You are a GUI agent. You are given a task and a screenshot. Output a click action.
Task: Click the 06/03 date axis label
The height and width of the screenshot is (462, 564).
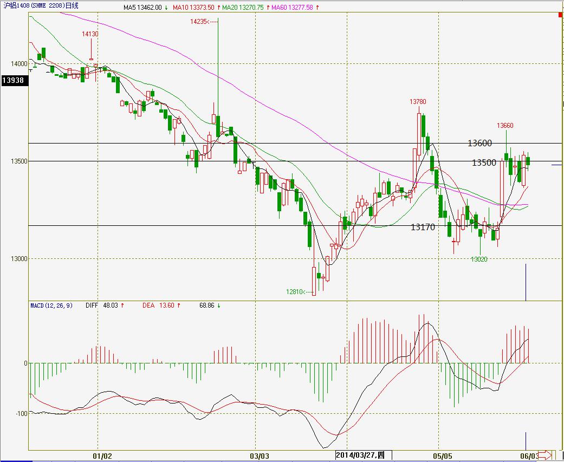tap(529, 456)
